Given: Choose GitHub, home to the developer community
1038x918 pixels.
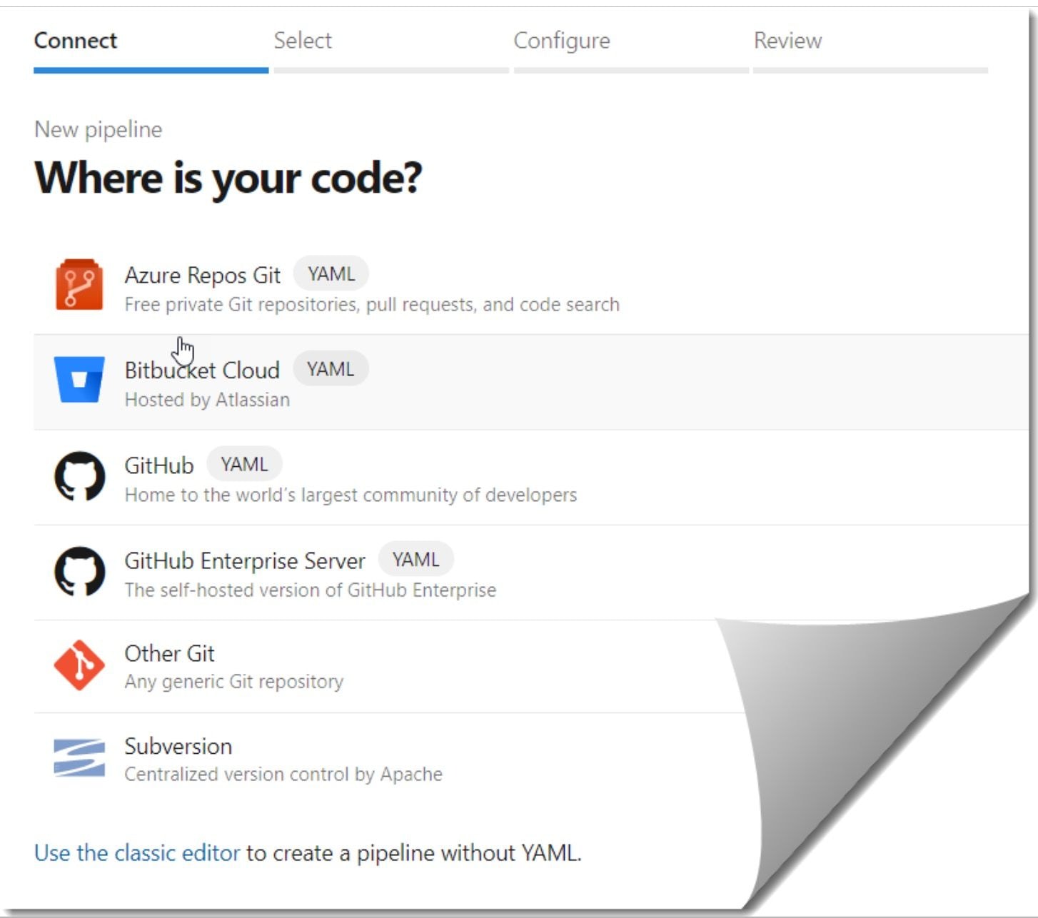Looking at the screenshot, I should click(x=158, y=465).
